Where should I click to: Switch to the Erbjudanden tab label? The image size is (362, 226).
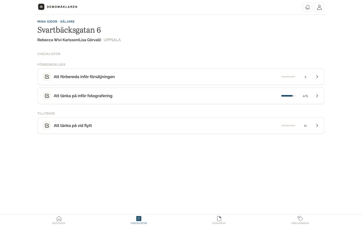click(300, 223)
